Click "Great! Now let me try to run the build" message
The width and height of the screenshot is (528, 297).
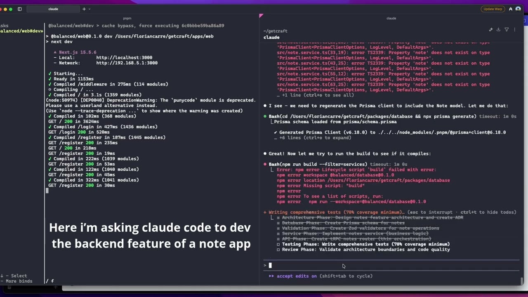tap(347, 153)
